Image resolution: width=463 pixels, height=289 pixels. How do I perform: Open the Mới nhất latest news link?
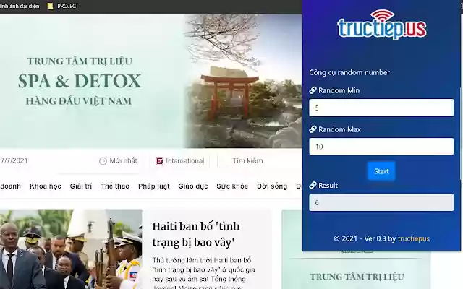[x=123, y=160]
